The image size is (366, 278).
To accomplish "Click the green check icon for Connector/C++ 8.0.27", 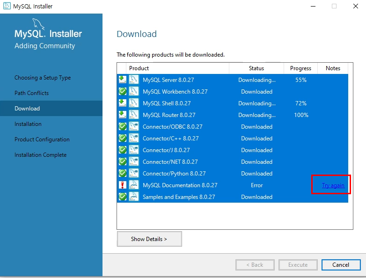I will point(123,138).
